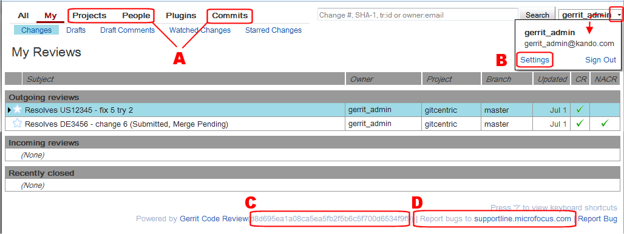This screenshot has width=624, height=234.
Task: Select the All top menu
Action: [24, 16]
